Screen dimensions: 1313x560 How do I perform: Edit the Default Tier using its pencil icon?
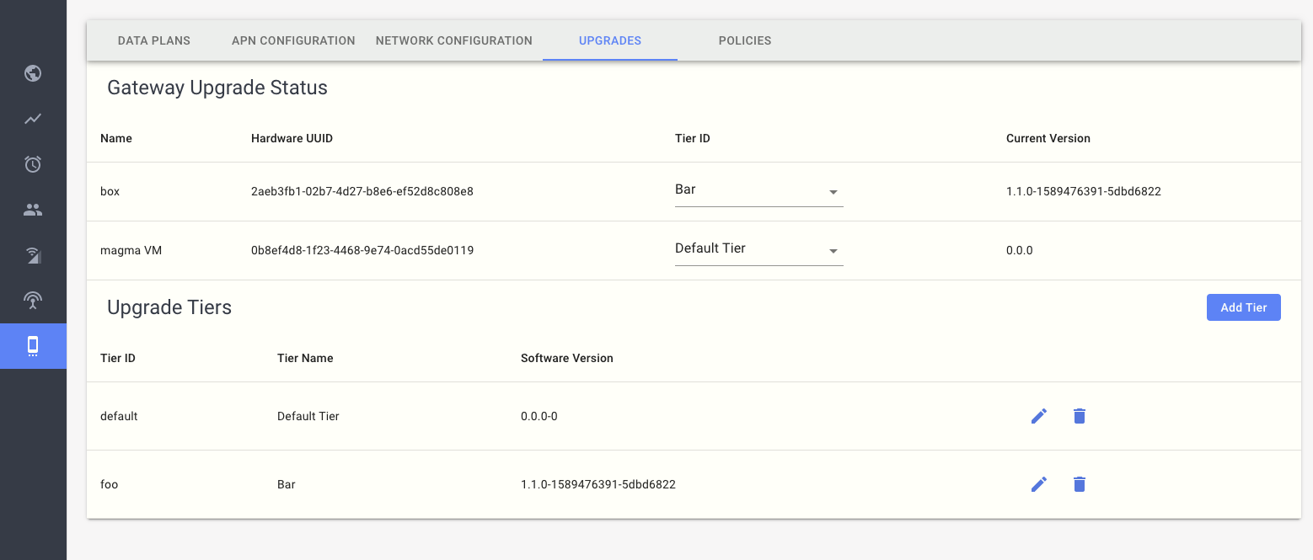tap(1038, 415)
